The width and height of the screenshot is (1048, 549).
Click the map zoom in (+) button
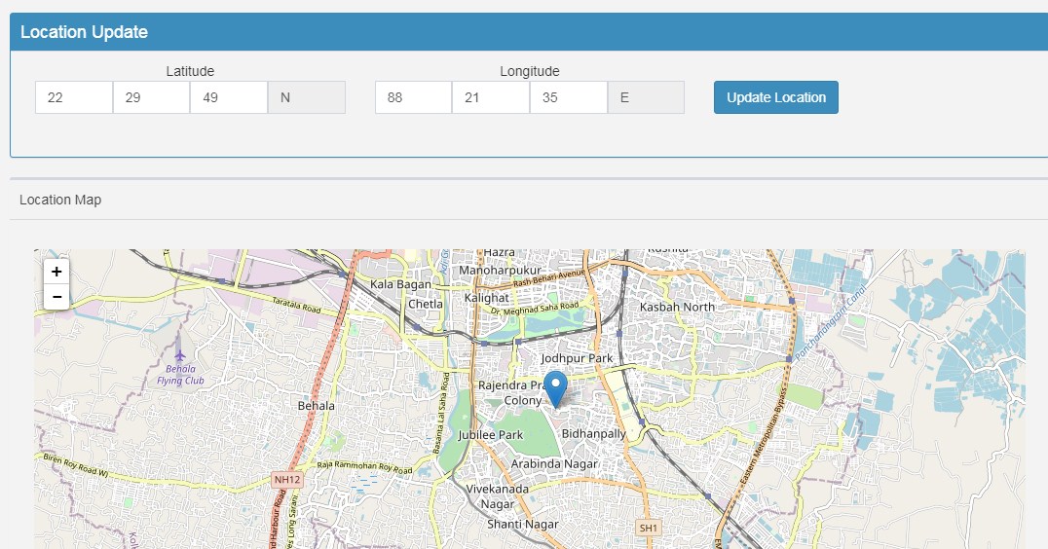click(56, 272)
